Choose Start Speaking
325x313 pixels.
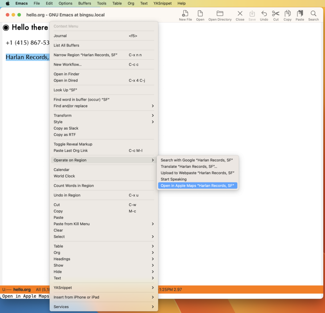[198, 179]
